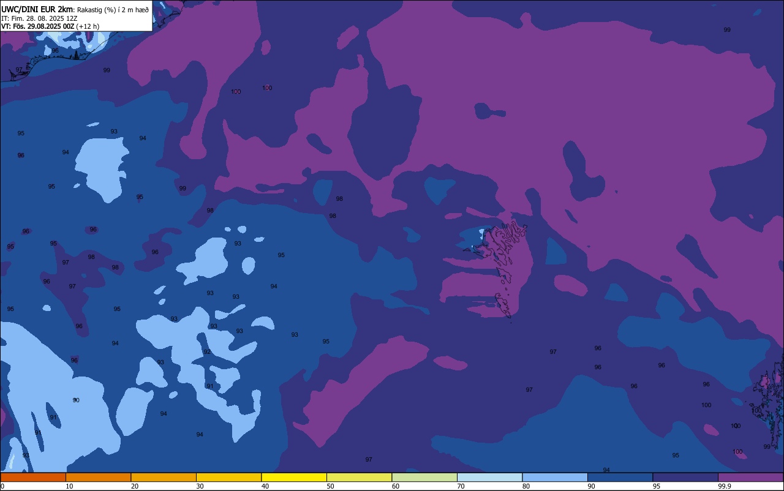Click the '92' humidity value on the map

(207, 352)
